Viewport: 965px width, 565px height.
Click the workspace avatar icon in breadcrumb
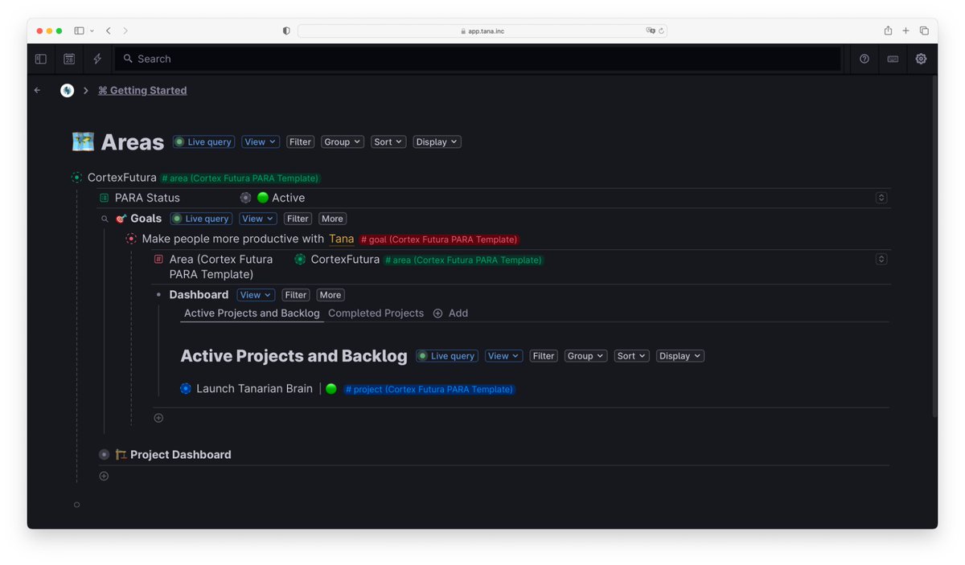pyautogui.click(x=68, y=90)
